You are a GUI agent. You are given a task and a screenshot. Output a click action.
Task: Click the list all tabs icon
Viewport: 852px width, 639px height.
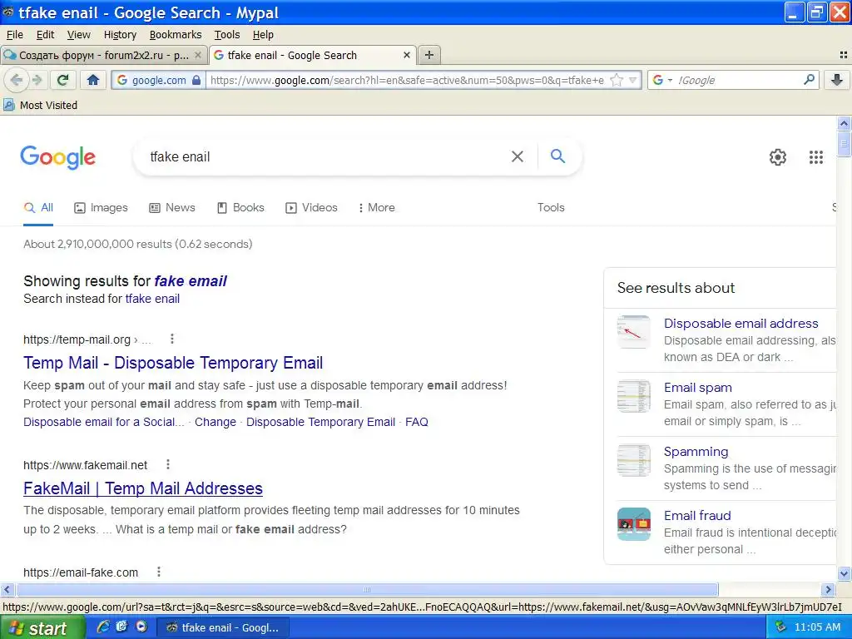tap(844, 55)
